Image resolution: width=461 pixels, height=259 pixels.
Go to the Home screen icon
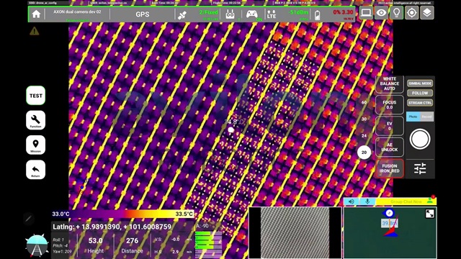36,14
